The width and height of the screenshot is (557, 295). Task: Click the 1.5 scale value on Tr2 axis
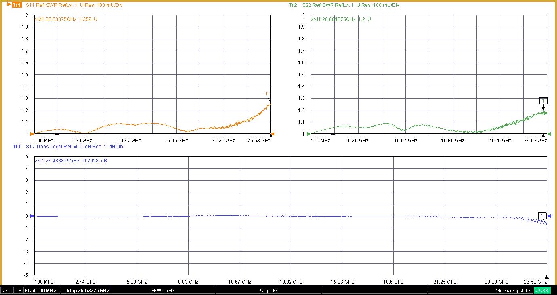[x=302, y=75]
